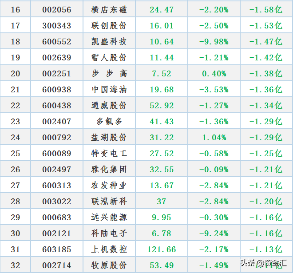The image size is (293, 273).
Task: Click the stock name 凯盛科技
Action: (x=109, y=42)
